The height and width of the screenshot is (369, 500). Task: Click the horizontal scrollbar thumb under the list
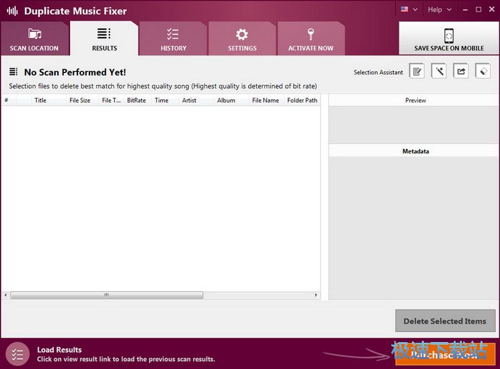click(x=106, y=295)
